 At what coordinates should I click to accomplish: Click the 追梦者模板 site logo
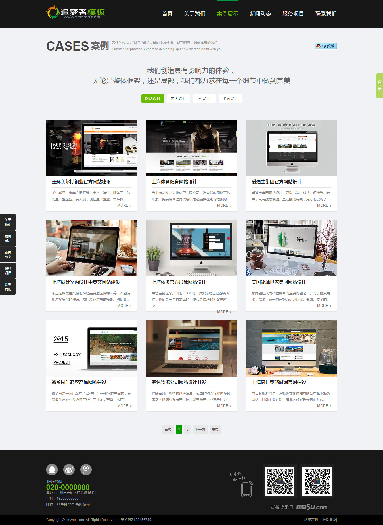click(x=76, y=13)
